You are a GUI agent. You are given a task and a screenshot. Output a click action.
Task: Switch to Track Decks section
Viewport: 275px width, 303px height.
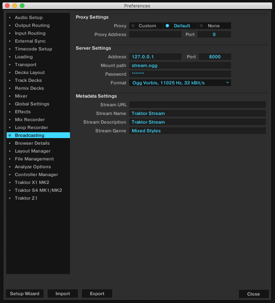[38, 80]
